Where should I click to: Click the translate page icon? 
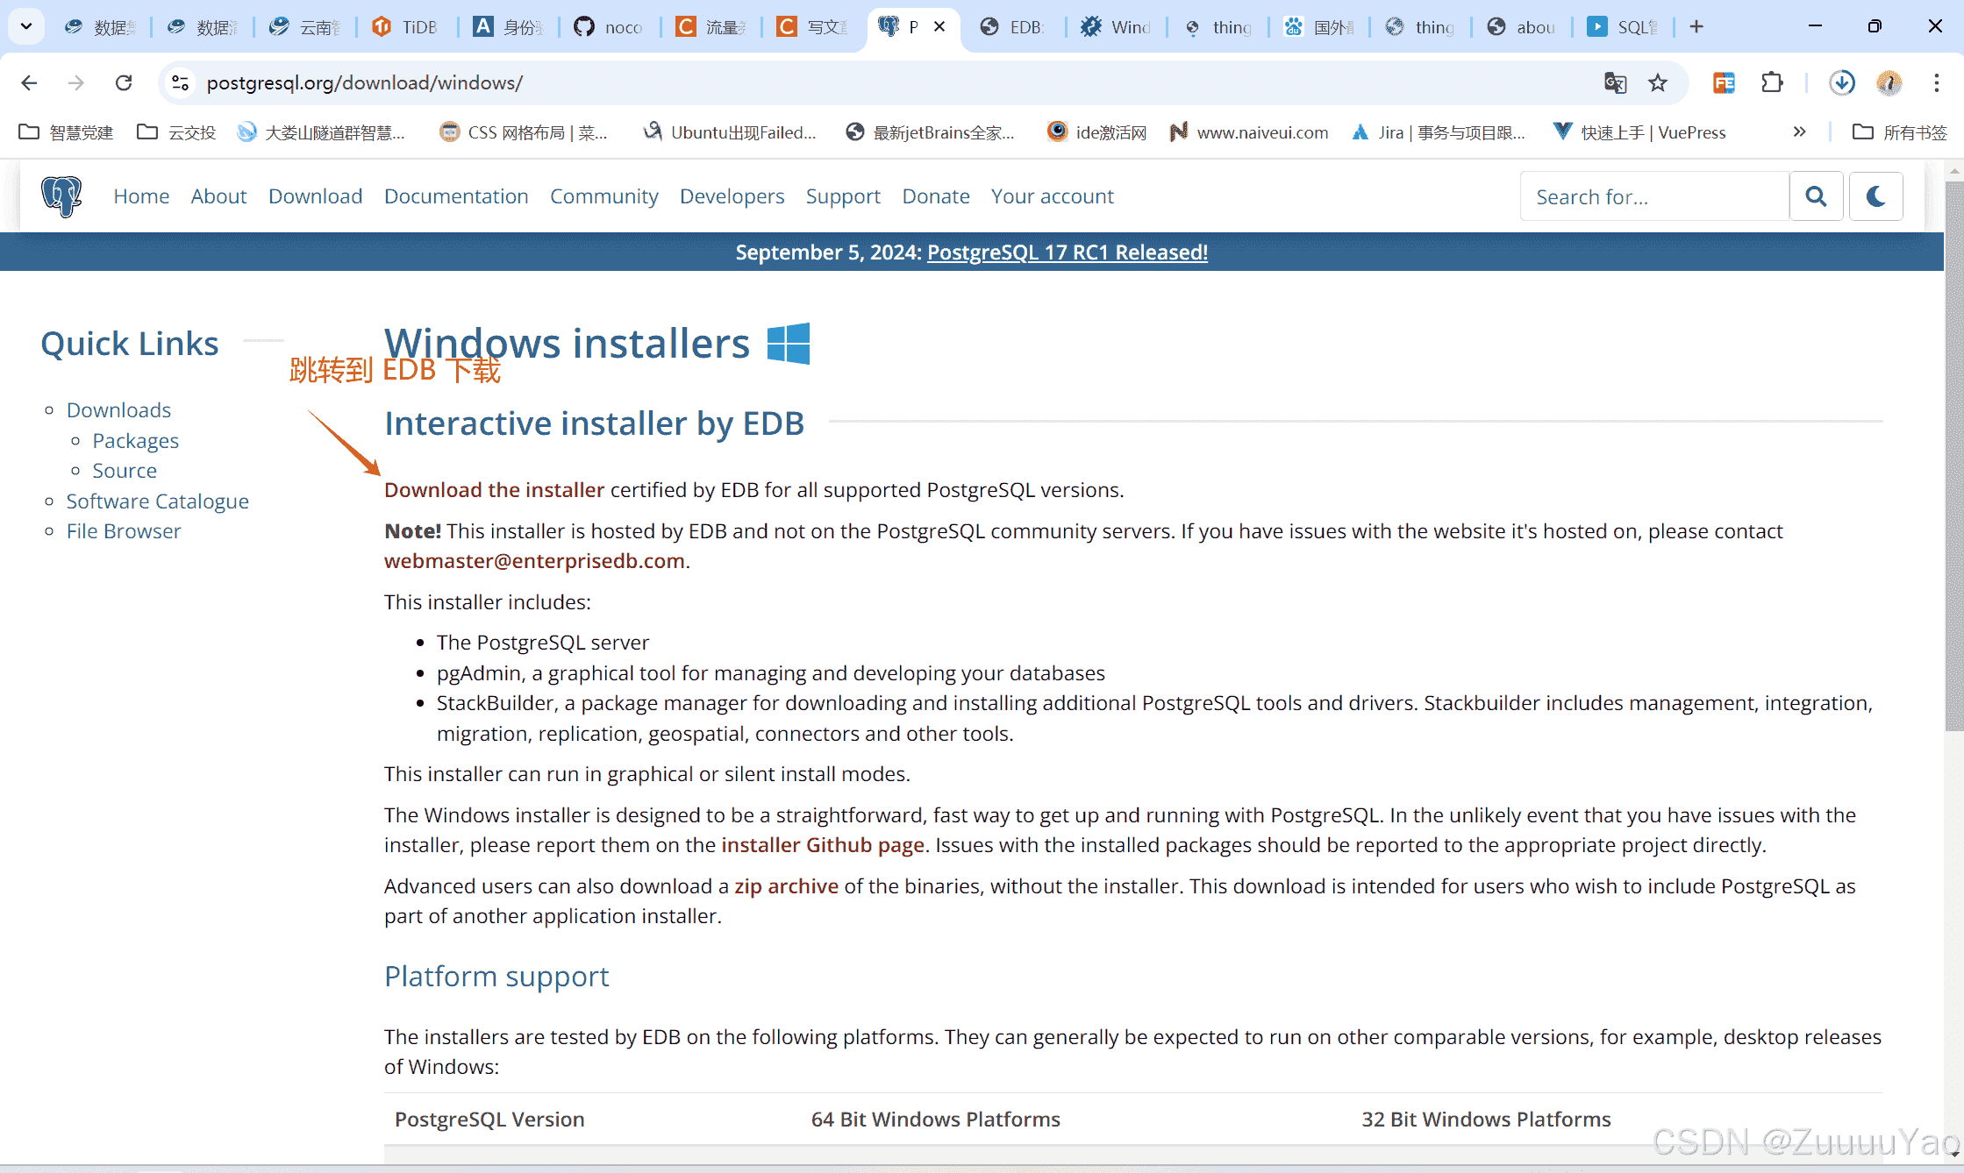click(1615, 82)
